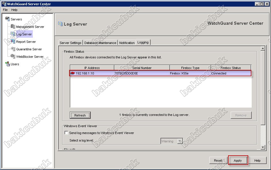
Task: Click the Report Server chart icon
Action: (x=13, y=41)
